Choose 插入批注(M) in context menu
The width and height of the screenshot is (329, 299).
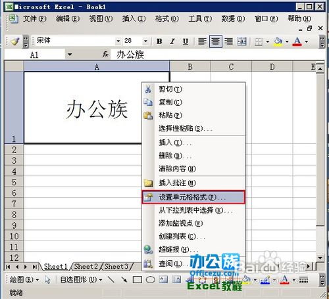click(x=193, y=183)
